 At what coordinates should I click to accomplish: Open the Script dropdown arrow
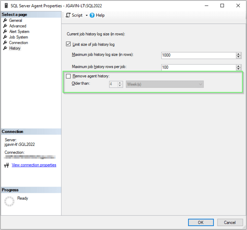pos(87,16)
